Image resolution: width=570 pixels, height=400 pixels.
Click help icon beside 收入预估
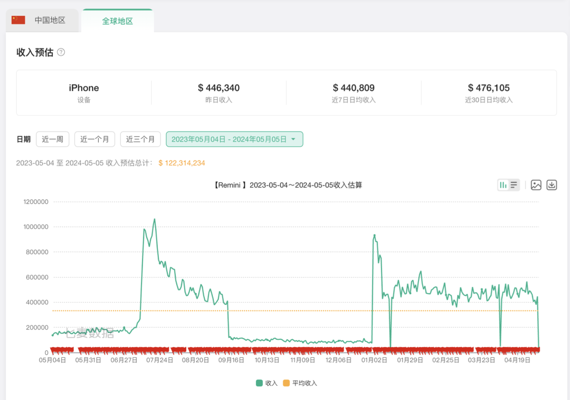coord(61,52)
